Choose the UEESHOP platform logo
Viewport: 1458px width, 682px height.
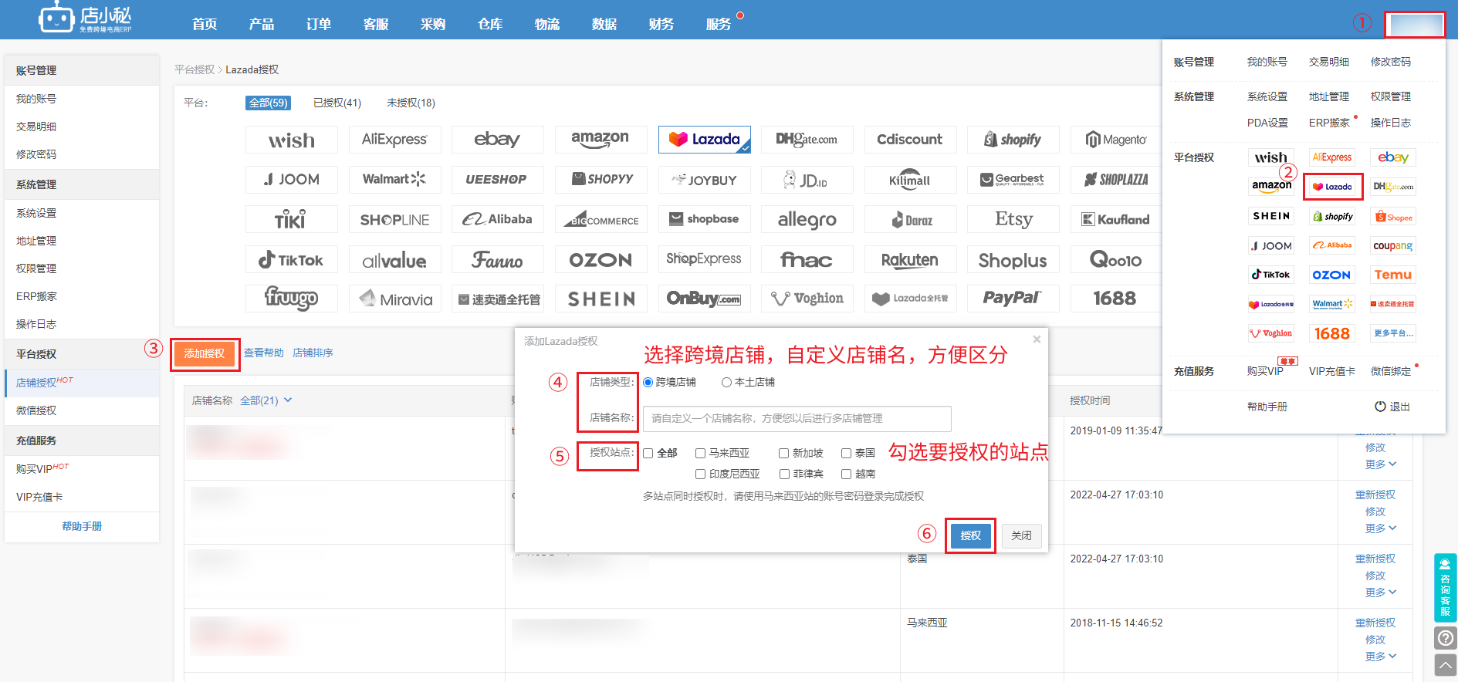click(497, 180)
